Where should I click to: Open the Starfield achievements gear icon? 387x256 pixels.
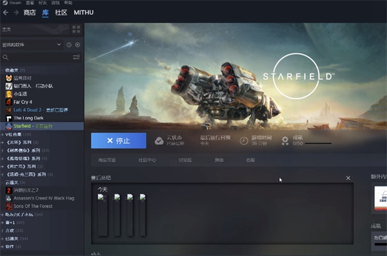pos(285,141)
